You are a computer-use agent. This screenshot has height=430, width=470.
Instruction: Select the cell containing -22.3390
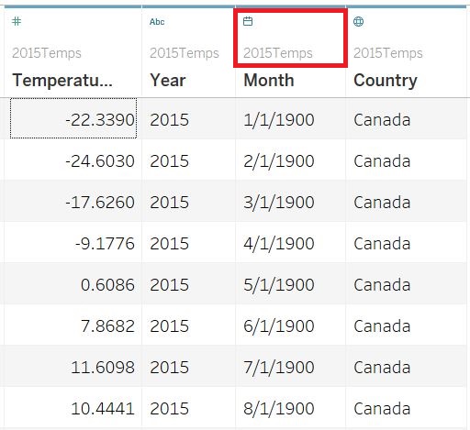coord(73,118)
